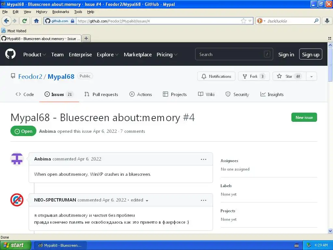Click the browser Forward arrow
333x250 pixels.
coord(14,21)
